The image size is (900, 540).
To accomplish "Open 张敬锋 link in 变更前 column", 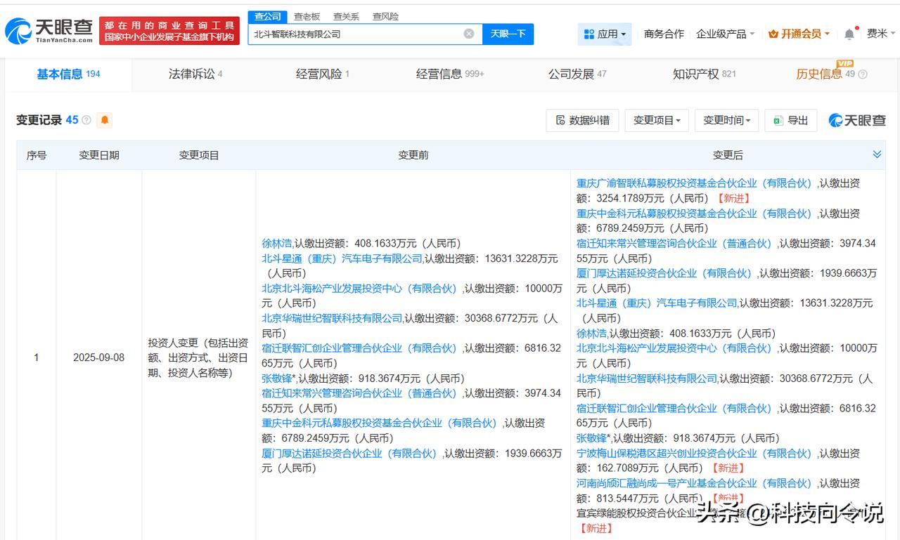I will tap(278, 378).
